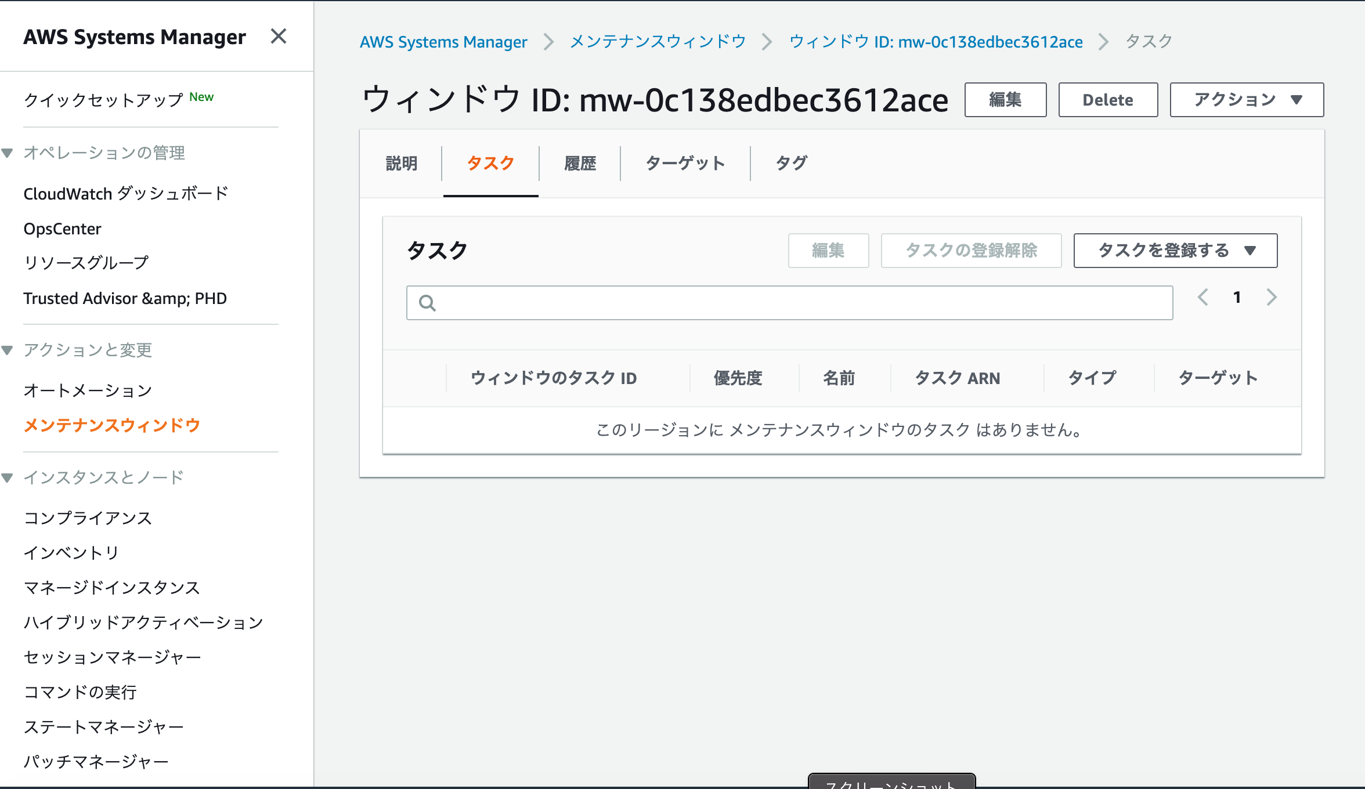
Task: Go to next page of tasks
Action: coord(1272,298)
